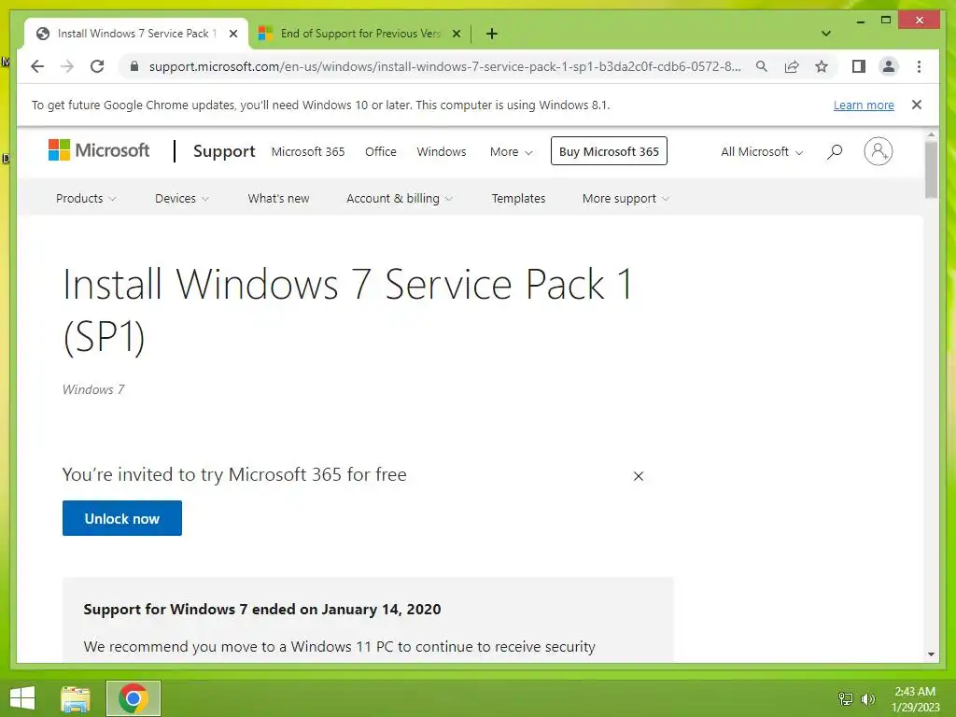
Task: Click the Unlock now button
Action: 122,518
